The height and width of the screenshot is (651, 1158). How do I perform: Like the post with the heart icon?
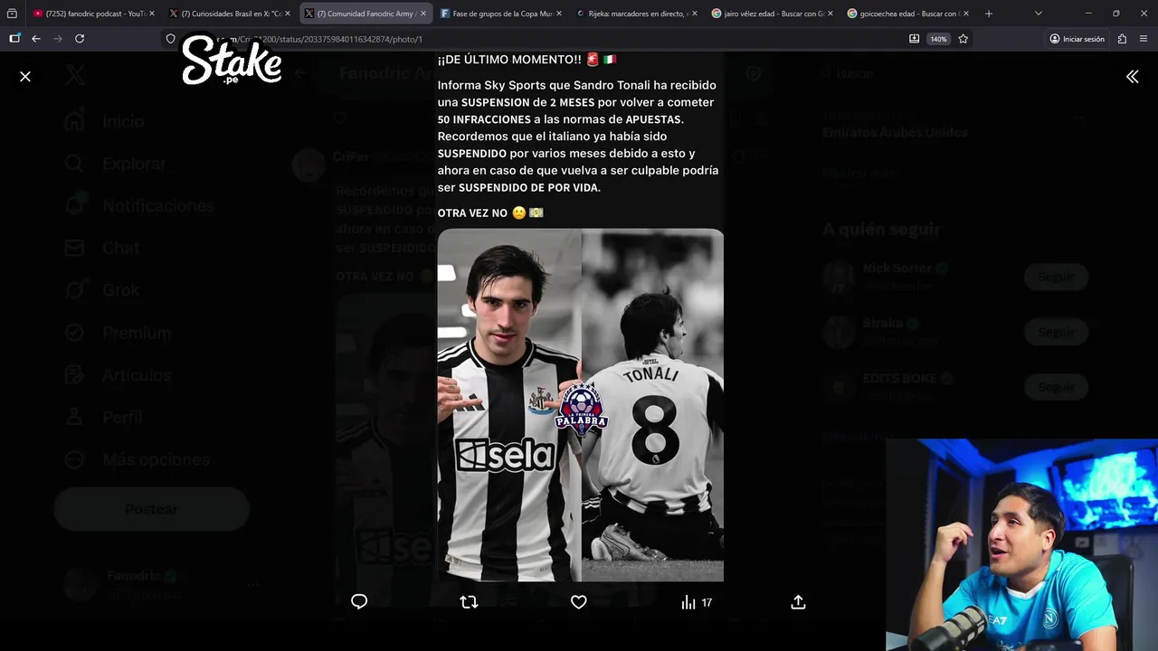[x=579, y=602]
